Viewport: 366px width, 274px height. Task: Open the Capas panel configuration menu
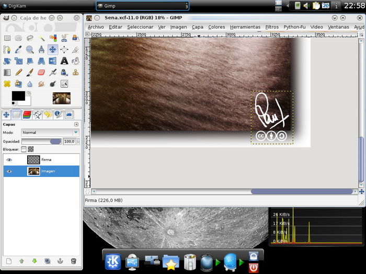(x=76, y=124)
